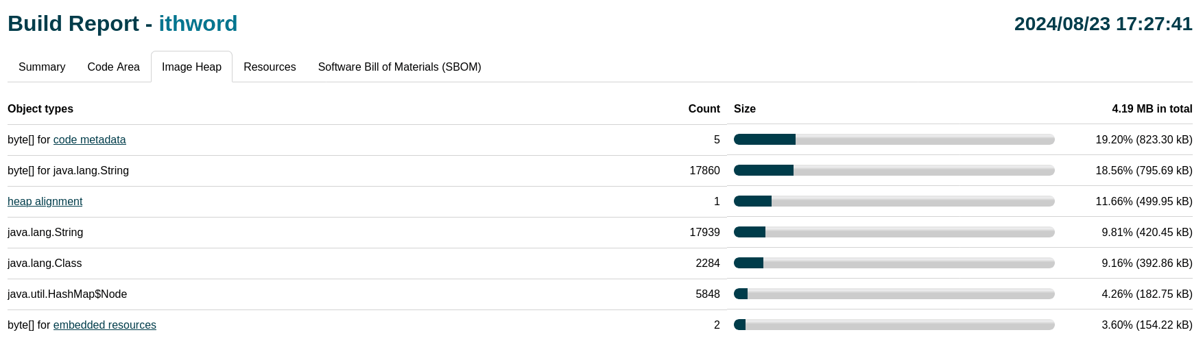
Task: Click the code metadata size bar
Action: [x=894, y=139]
